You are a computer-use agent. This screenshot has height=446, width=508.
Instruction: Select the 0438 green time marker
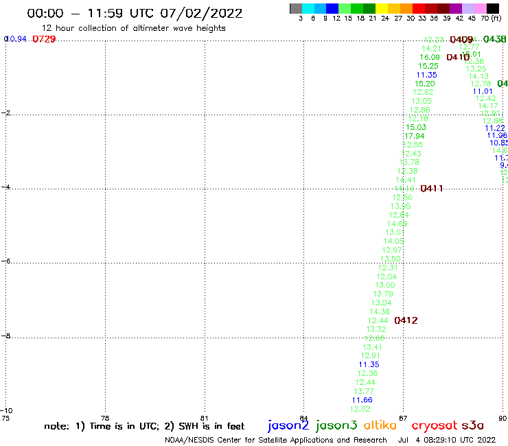494,39
